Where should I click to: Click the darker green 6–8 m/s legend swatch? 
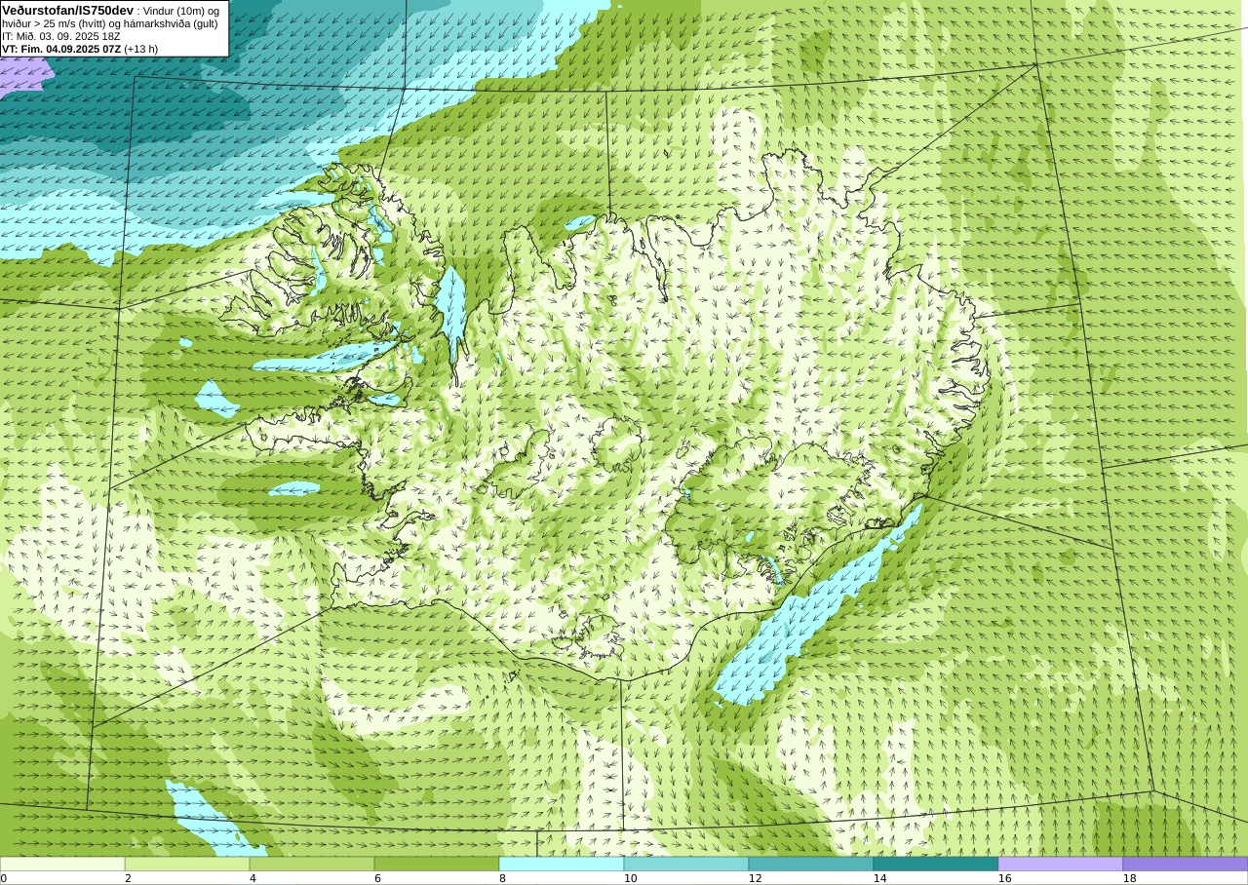point(437,864)
